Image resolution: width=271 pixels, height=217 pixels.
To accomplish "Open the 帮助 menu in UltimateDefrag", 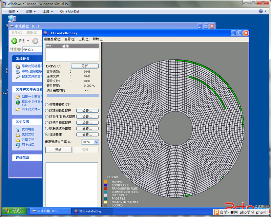I will click(98, 39).
